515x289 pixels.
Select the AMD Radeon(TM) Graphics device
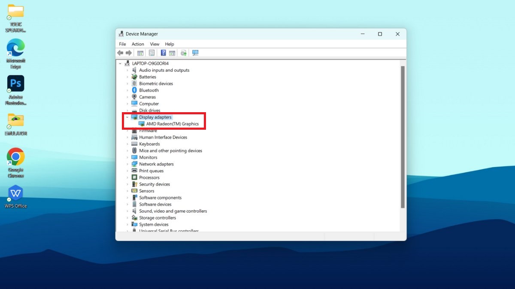(x=172, y=124)
